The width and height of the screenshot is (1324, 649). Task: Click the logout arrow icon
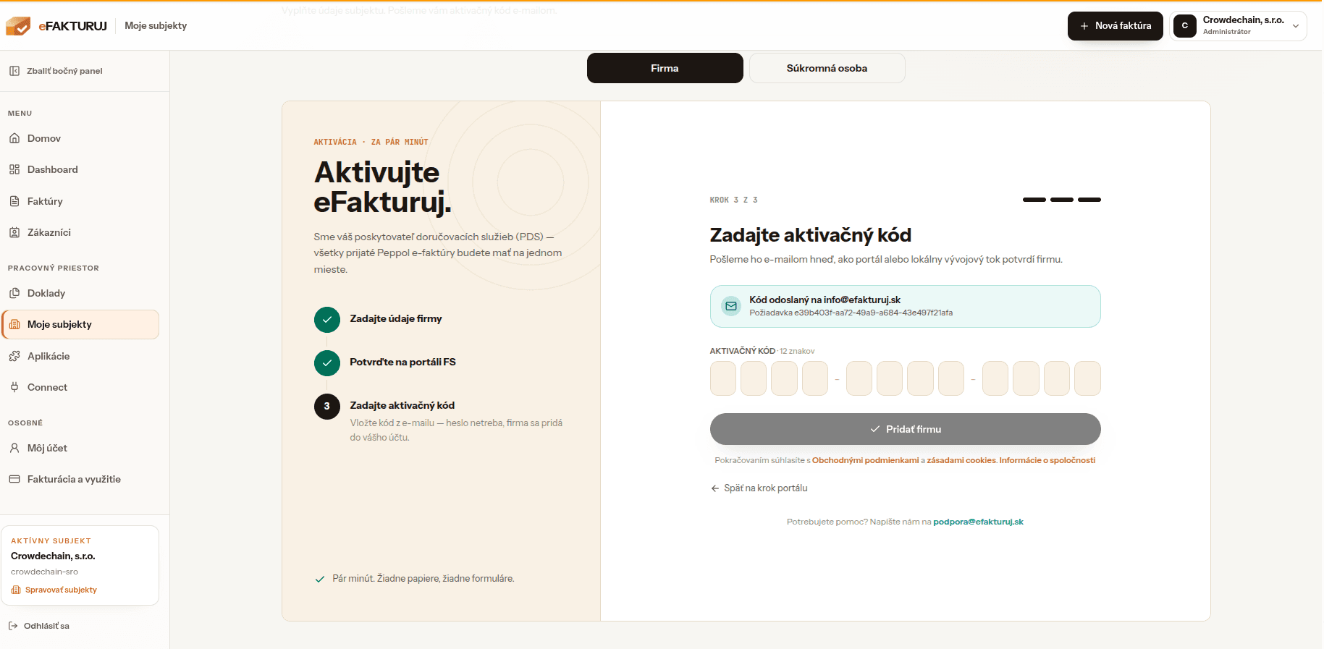click(13, 626)
